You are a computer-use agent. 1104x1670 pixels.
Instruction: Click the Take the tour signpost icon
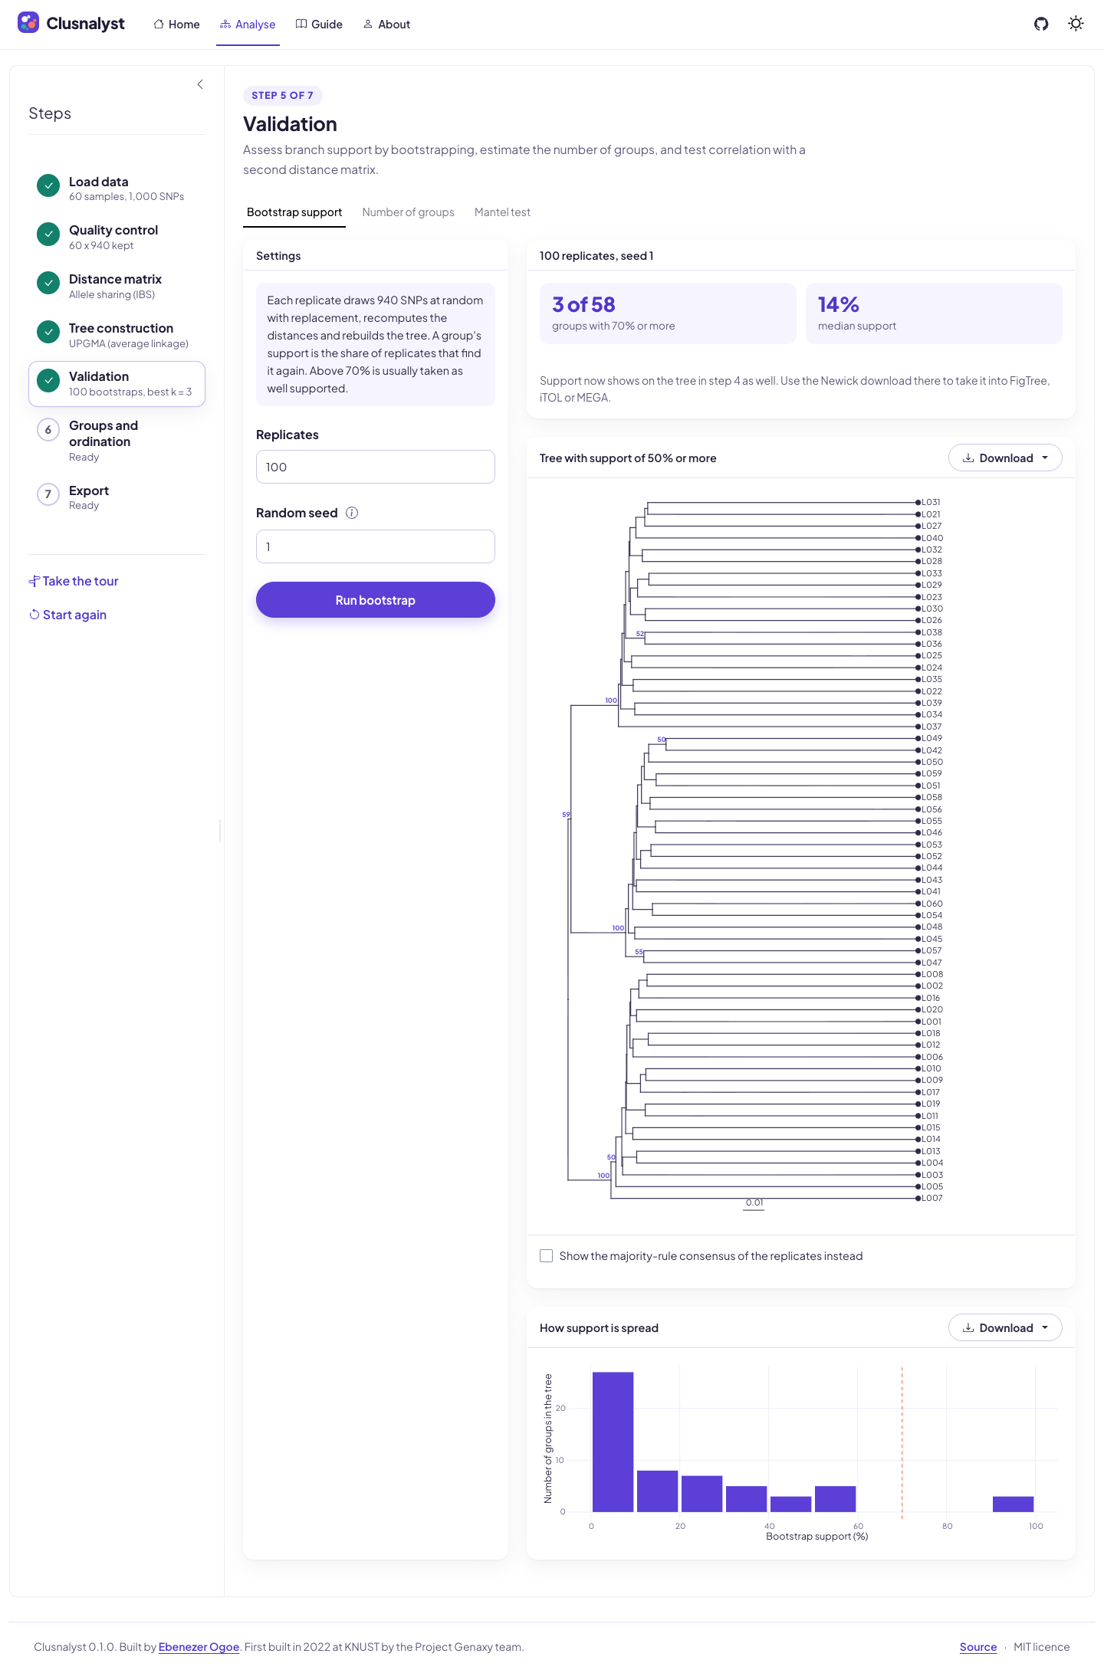tap(34, 581)
